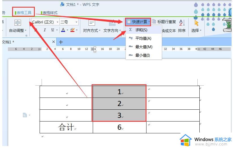Expand underline style dropdown arrow
Image resolution: width=233 pixels, height=148 pixels.
click(x=57, y=30)
